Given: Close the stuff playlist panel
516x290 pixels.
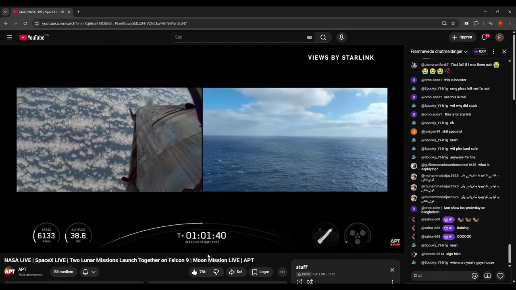Looking at the screenshot, I should [392, 270].
